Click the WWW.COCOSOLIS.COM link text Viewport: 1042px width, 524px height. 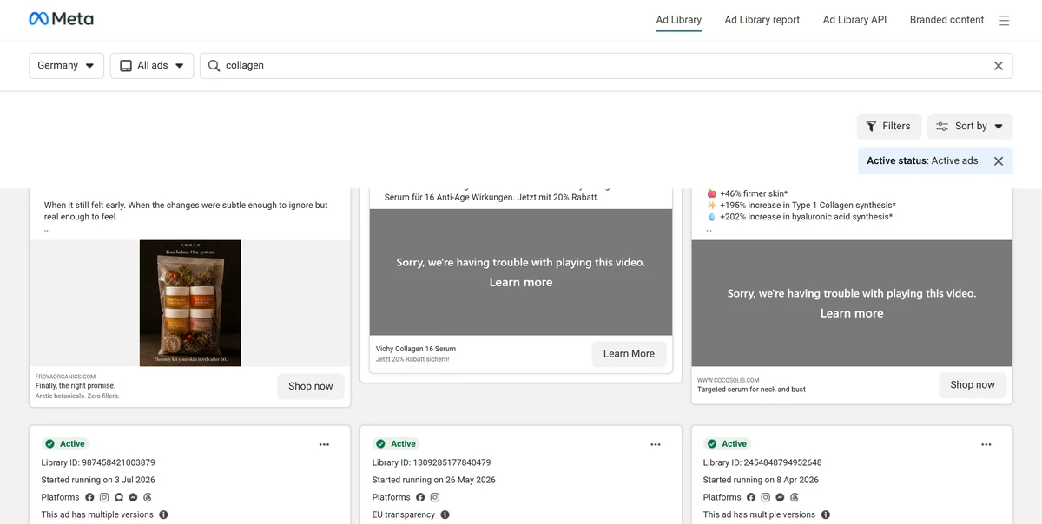[x=728, y=380]
